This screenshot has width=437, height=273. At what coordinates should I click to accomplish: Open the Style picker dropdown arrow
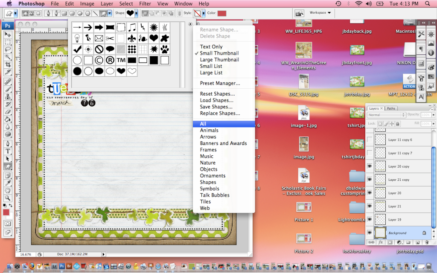(x=204, y=13)
